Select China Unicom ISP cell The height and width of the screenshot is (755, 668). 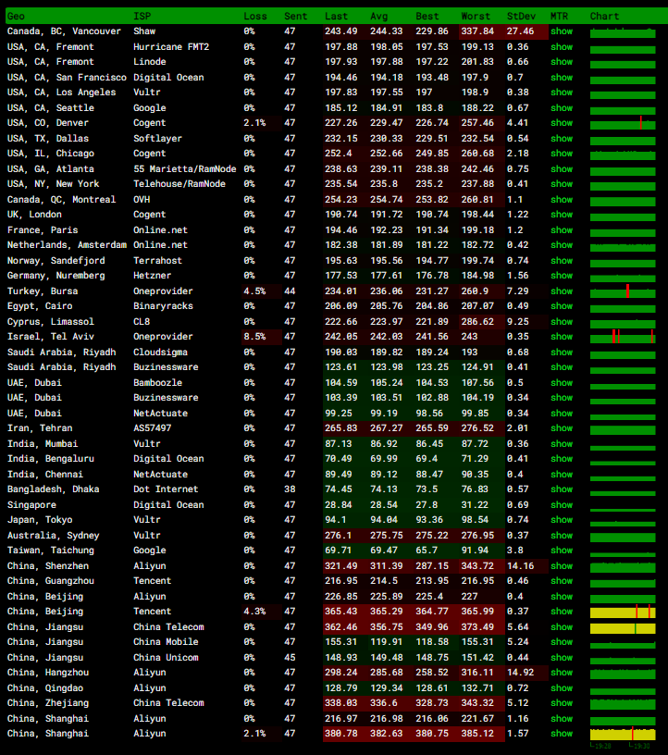tap(166, 658)
